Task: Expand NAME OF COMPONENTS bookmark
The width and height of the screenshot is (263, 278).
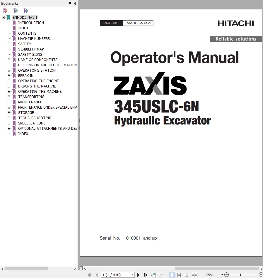Action: pos(9,60)
